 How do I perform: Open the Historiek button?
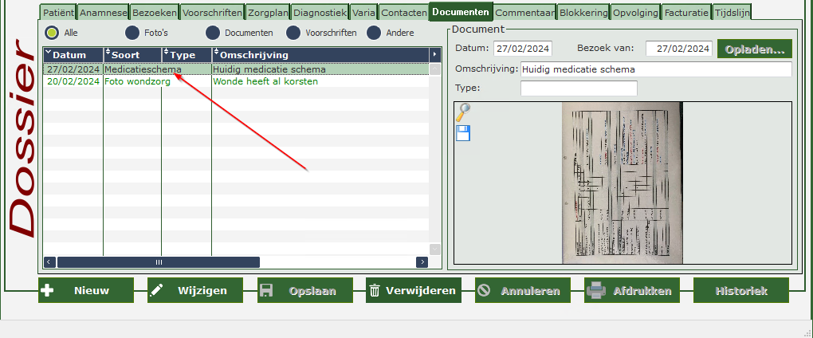pos(740,291)
